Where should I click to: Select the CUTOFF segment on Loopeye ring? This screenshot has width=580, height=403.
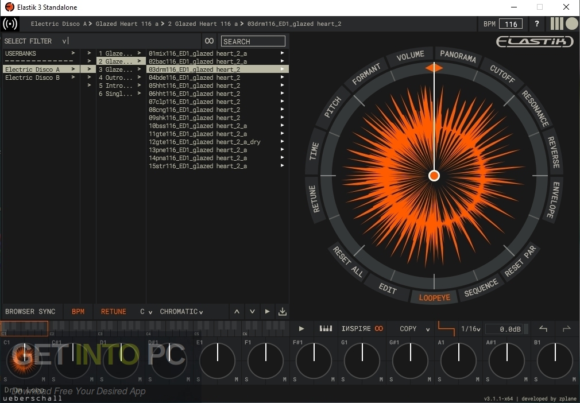502,73
